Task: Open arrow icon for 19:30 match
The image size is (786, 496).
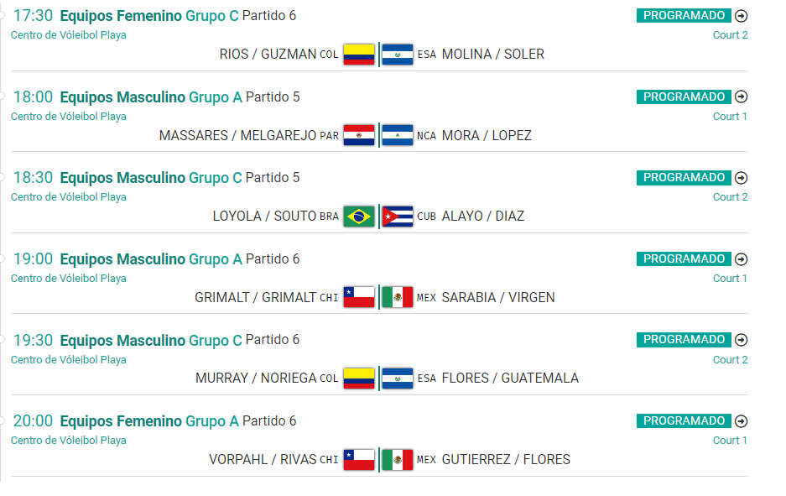Action: (x=741, y=340)
